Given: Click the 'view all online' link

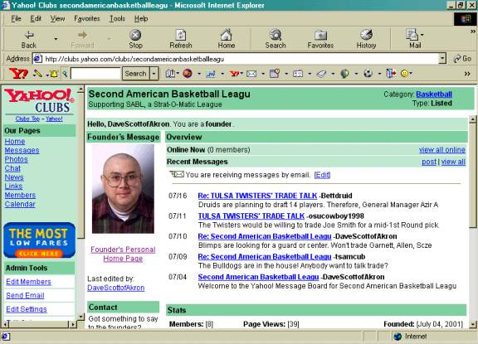Looking at the screenshot, I should pos(442,149).
